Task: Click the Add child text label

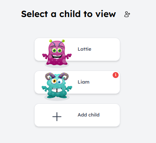Action: click(x=88, y=115)
